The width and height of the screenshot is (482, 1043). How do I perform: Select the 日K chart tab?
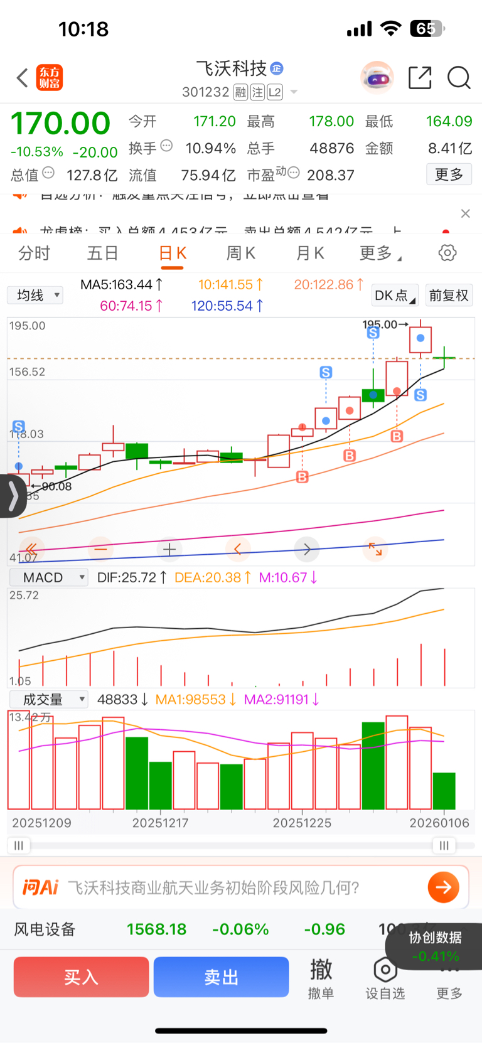172,253
